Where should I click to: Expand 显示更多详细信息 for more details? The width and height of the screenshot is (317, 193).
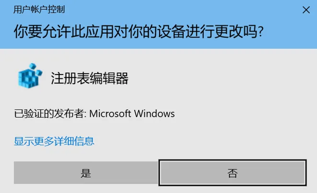click(54, 141)
